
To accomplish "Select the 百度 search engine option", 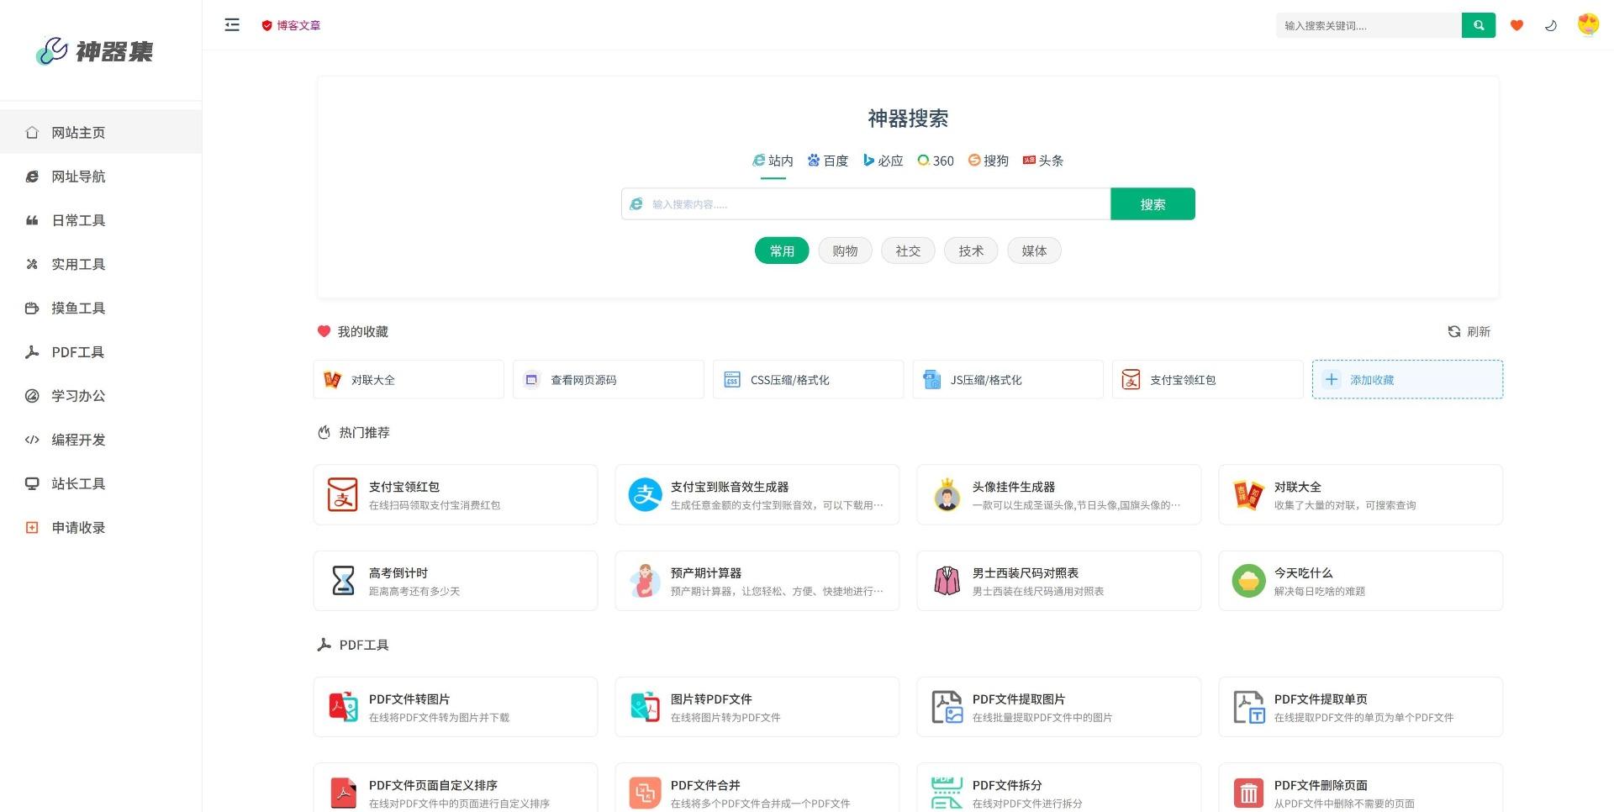I will [x=828, y=161].
